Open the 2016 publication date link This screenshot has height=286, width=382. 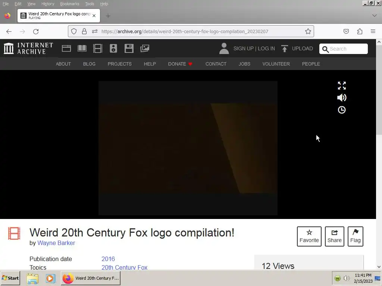108,259
